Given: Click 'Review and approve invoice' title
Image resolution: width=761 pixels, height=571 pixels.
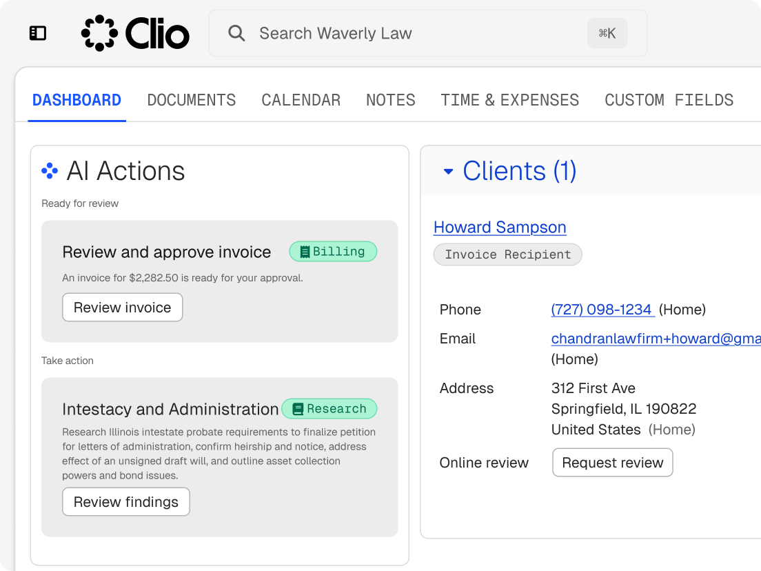Looking at the screenshot, I should (167, 252).
